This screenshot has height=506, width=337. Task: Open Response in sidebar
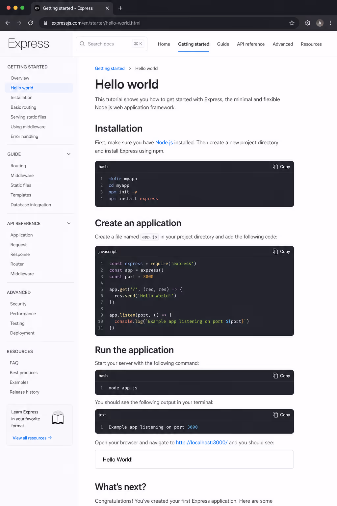(x=20, y=254)
